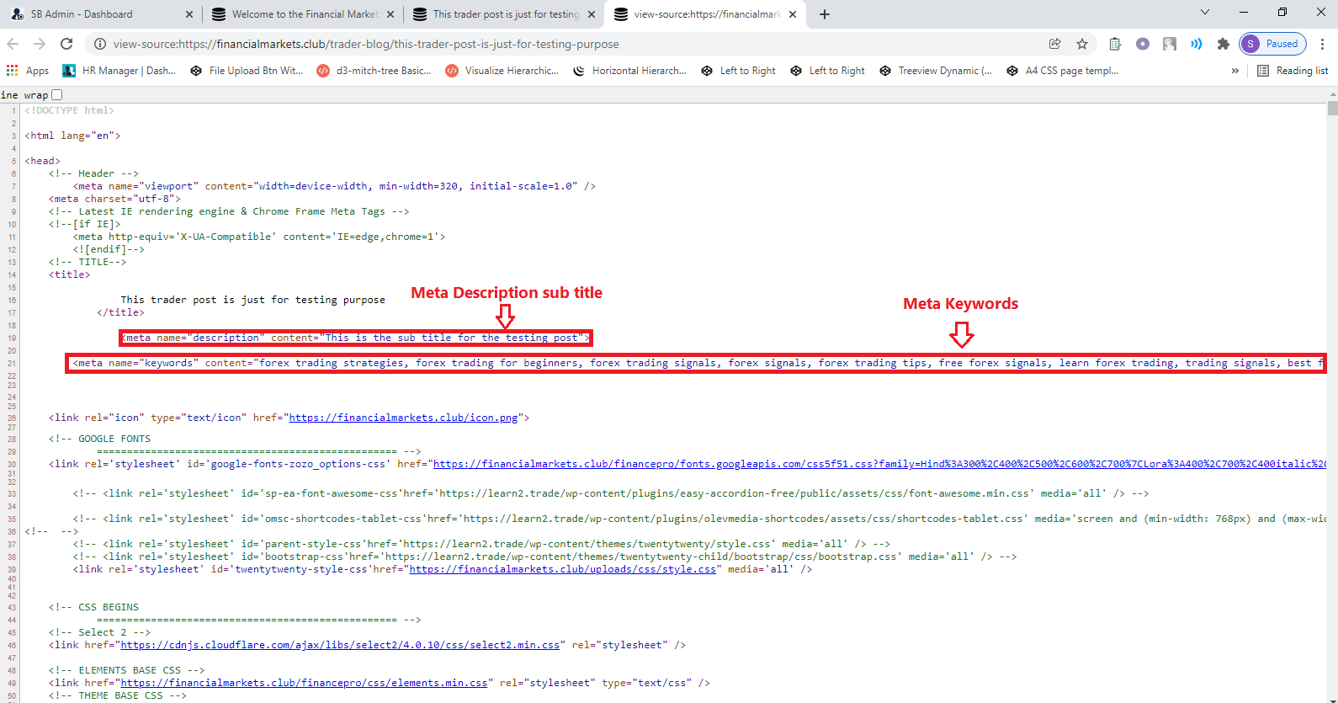The height and width of the screenshot is (703, 1338).
Task: Open the Reading list panel
Action: 1293,71
